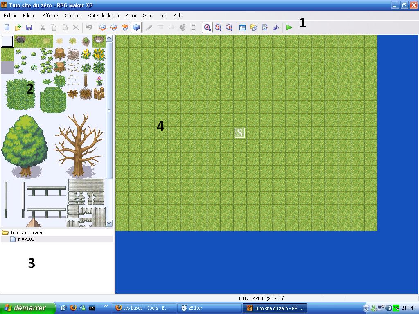Image resolution: width=419 pixels, height=314 pixels.
Task: Select the Rectangle drawing tool
Action: tap(160, 27)
